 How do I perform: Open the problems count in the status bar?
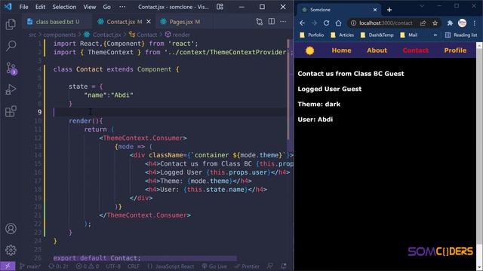pyautogui.click(x=88, y=266)
